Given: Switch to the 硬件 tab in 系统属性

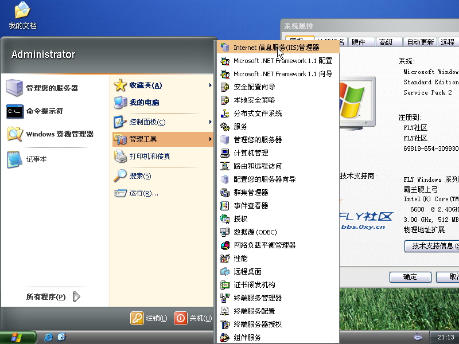Looking at the screenshot, I should pos(361,42).
